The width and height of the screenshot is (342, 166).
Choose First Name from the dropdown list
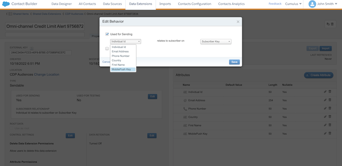point(123,65)
